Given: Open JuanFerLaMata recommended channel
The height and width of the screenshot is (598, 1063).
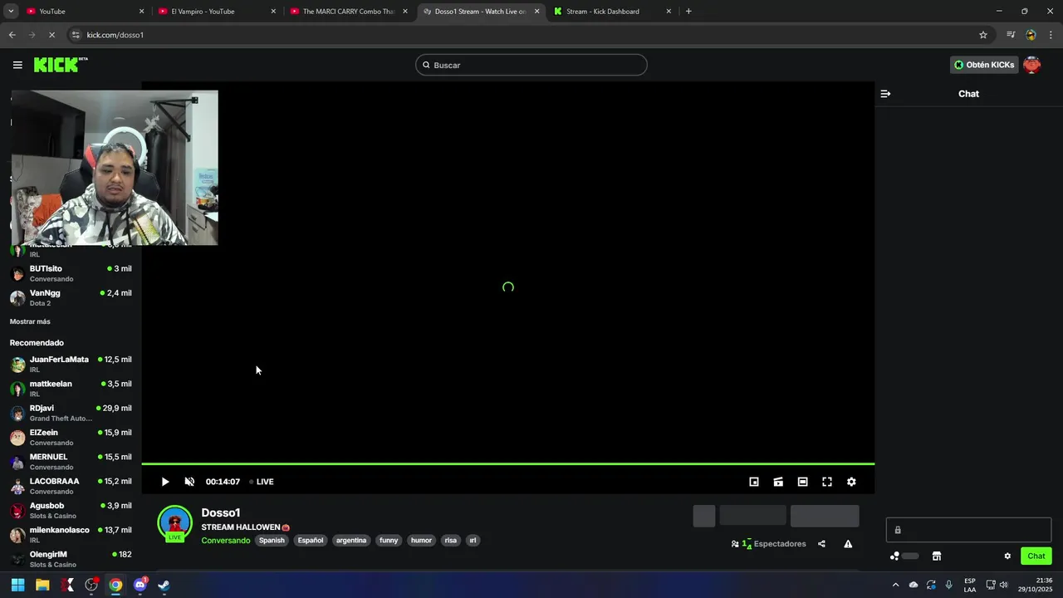Looking at the screenshot, I should pyautogui.click(x=71, y=364).
